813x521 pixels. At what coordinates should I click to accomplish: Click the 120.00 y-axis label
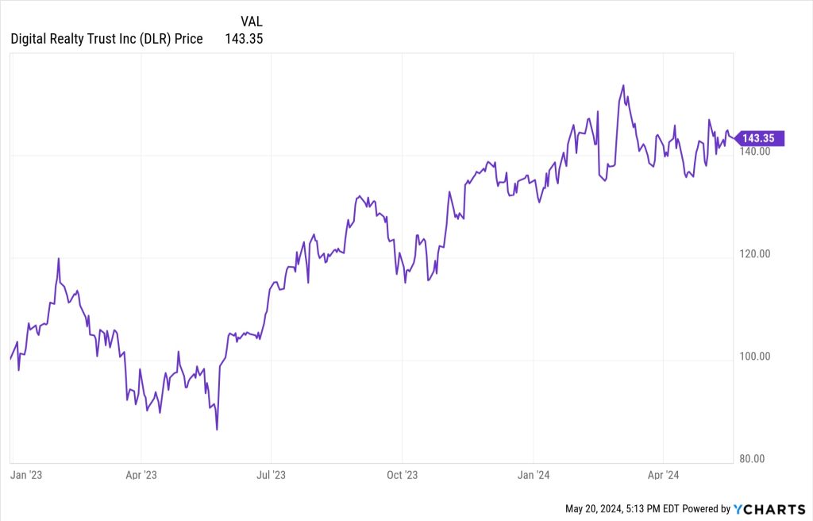[754, 254]
